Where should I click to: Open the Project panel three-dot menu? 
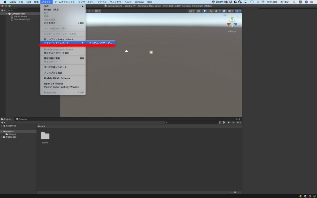click(x=240, y=119)
